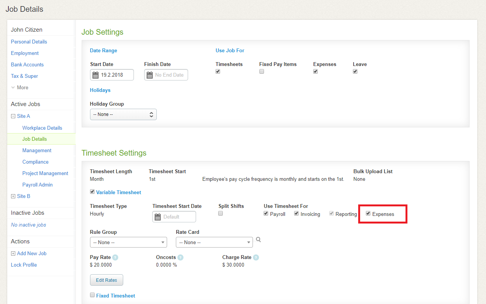Screen dimensions: 486x304
Task: Click the Charge Rate help icon
Action: [256, 257]
